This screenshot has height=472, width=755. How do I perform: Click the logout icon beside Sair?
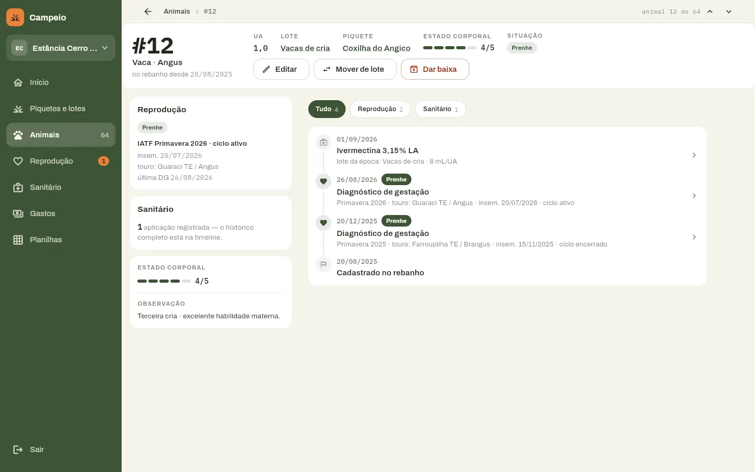18,449
